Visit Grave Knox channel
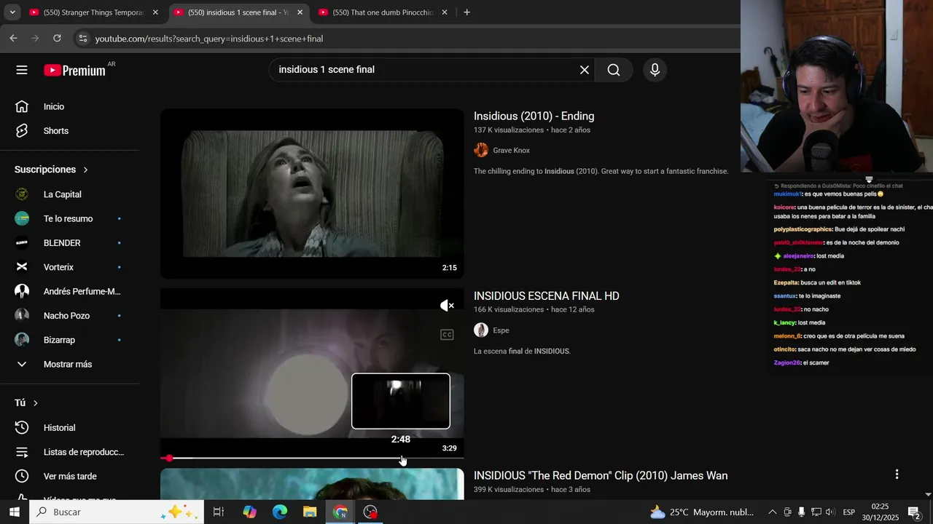This screenshot has width=933, height=524. 511,150
